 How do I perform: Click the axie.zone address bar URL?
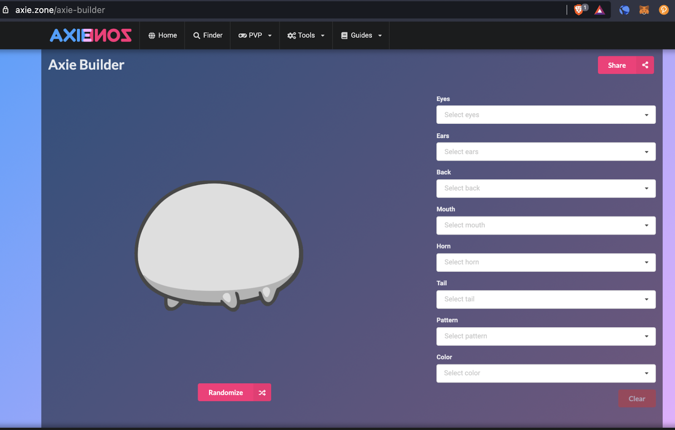60,10
